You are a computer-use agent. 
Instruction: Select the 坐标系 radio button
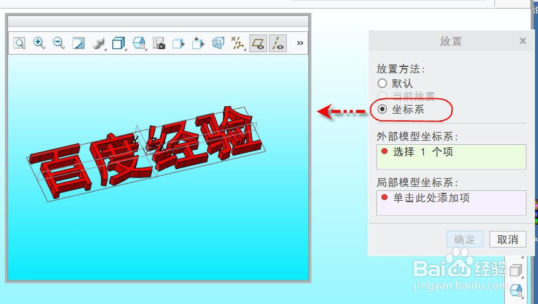point(382,109)
